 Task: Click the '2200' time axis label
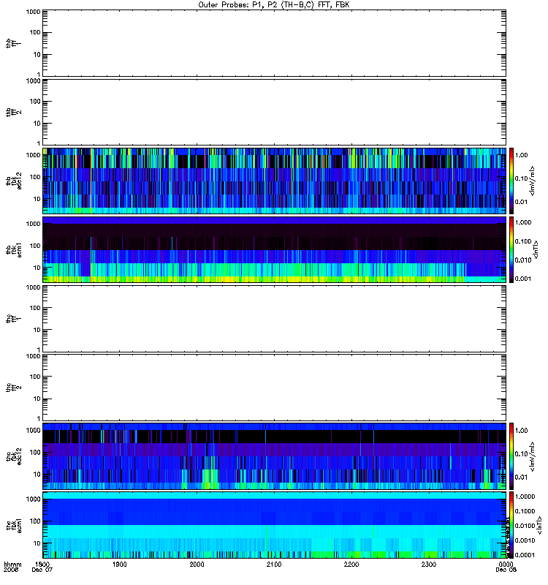351,565
